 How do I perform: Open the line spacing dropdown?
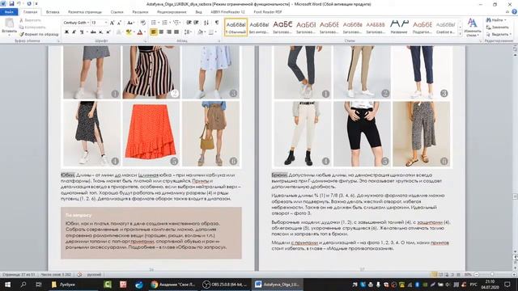[188, 32]
